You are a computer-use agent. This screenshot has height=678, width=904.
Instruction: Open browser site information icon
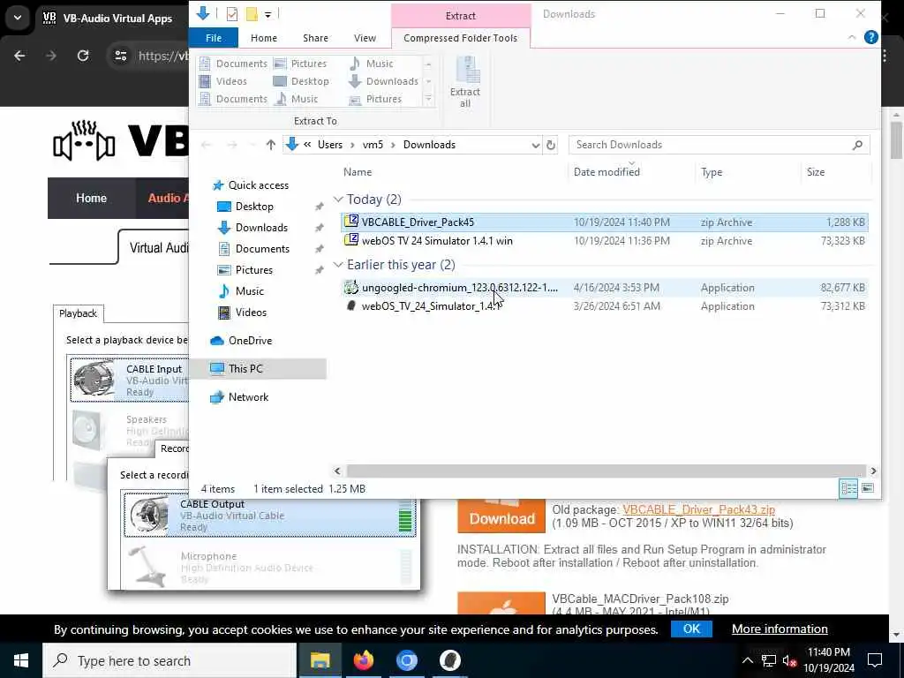point(120,56)
